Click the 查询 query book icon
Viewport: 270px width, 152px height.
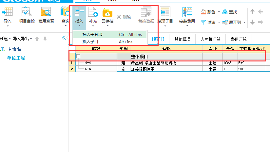65,12
